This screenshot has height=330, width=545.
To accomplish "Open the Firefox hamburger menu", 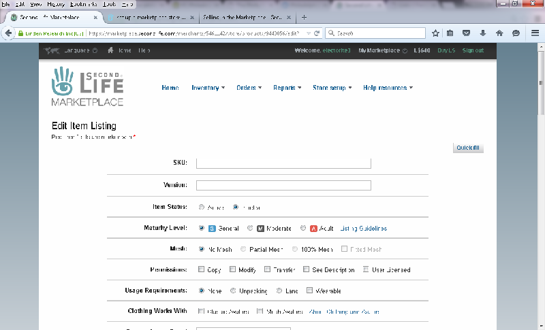I will [535, 33].
